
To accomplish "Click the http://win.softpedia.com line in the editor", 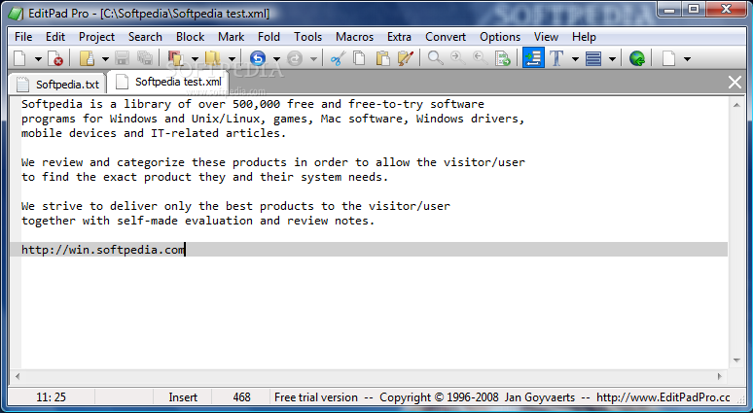I will (369, 250).
